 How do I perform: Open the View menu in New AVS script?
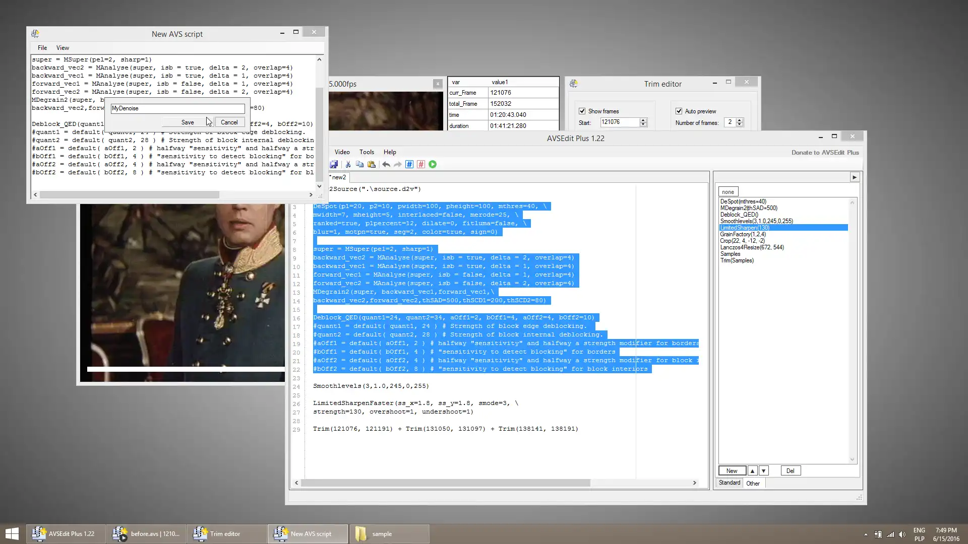coord(63,47)
